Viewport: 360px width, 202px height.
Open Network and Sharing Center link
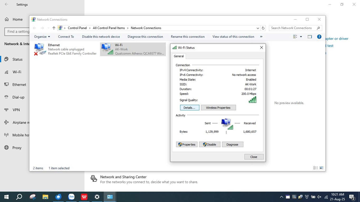(x=123, y=177)
